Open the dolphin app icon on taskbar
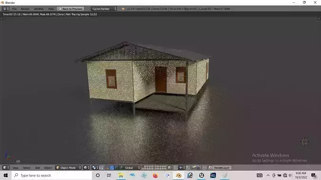The width and height of the screenshot is (321, 180). (x=132, y=175)
